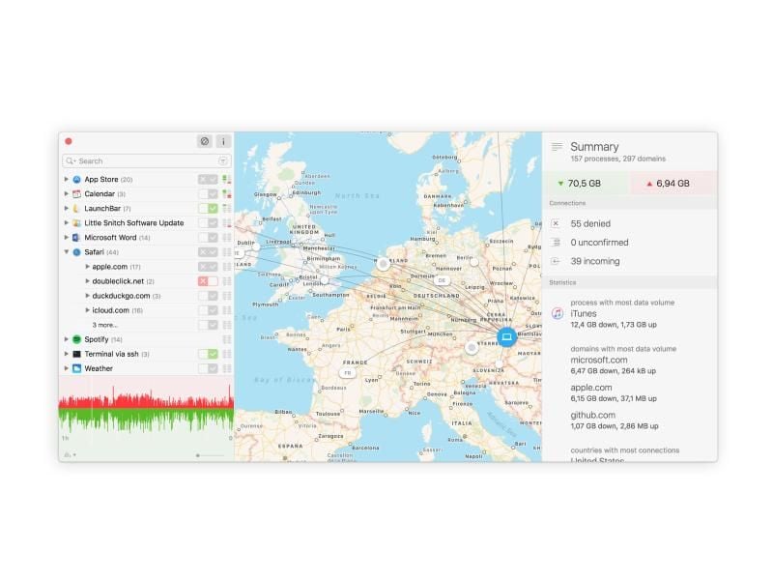Show the 3 more... Safari domains
This screenshot has height=580, width=773.
tap(105, 325)
